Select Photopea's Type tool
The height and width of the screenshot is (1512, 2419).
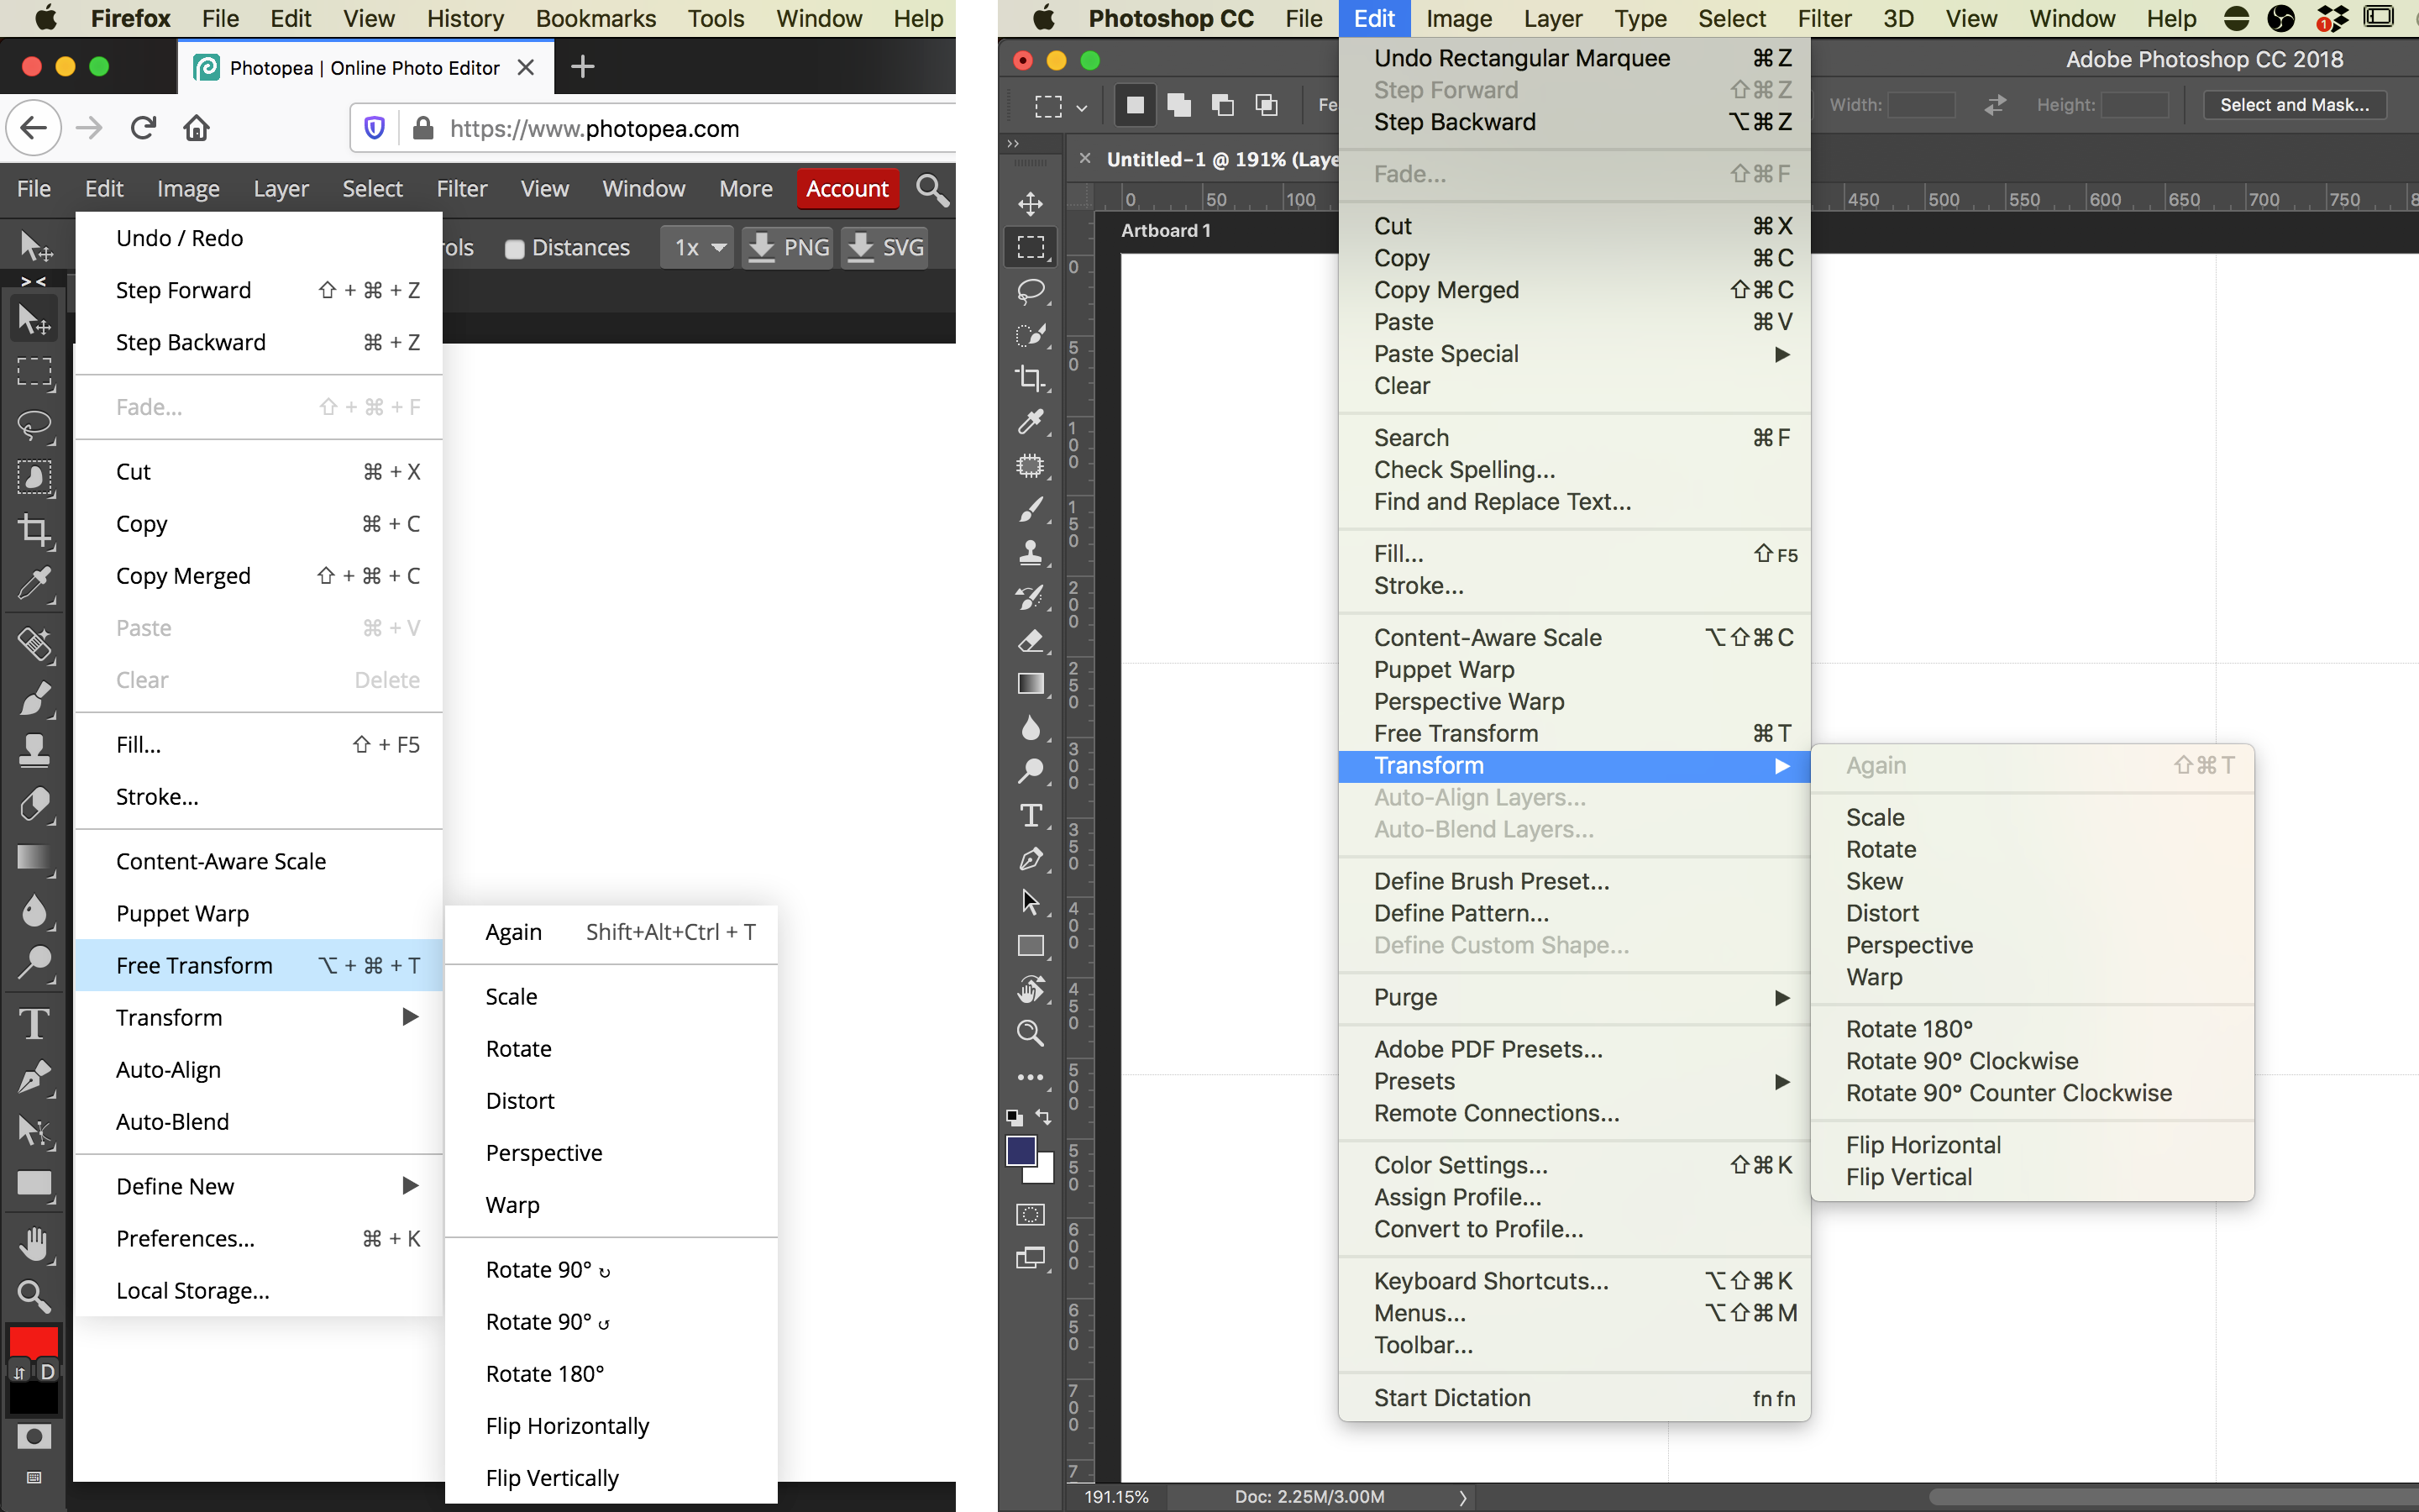34,1023
